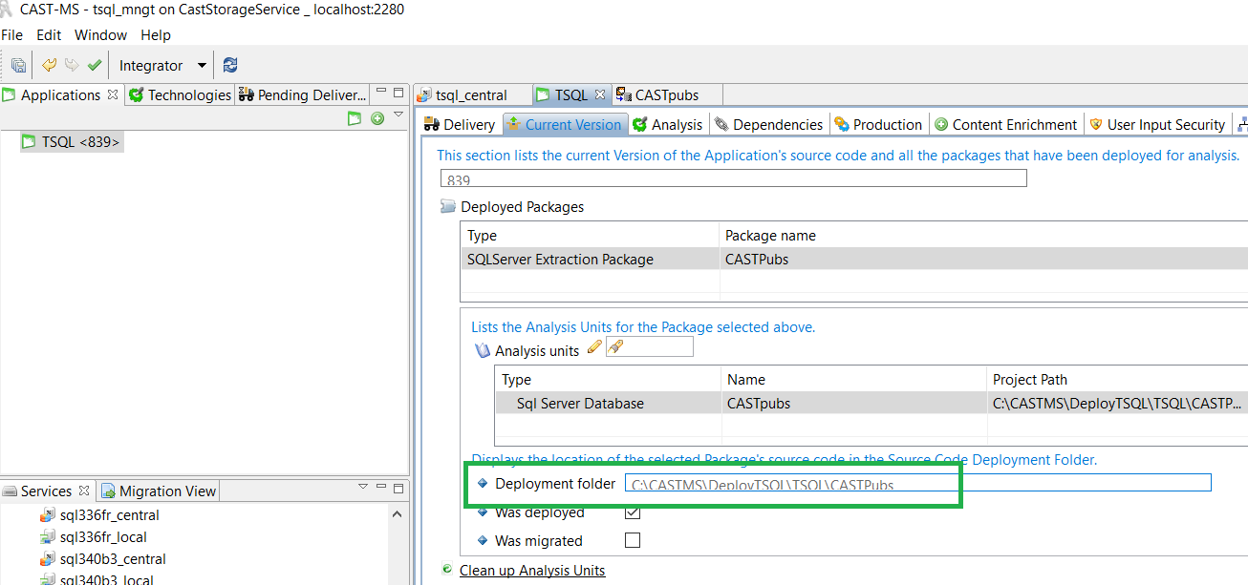This screenshot has height=585, width=1248.
Task: Click the pencil edit icon beside Analysis units
Action: coord(594,348)
